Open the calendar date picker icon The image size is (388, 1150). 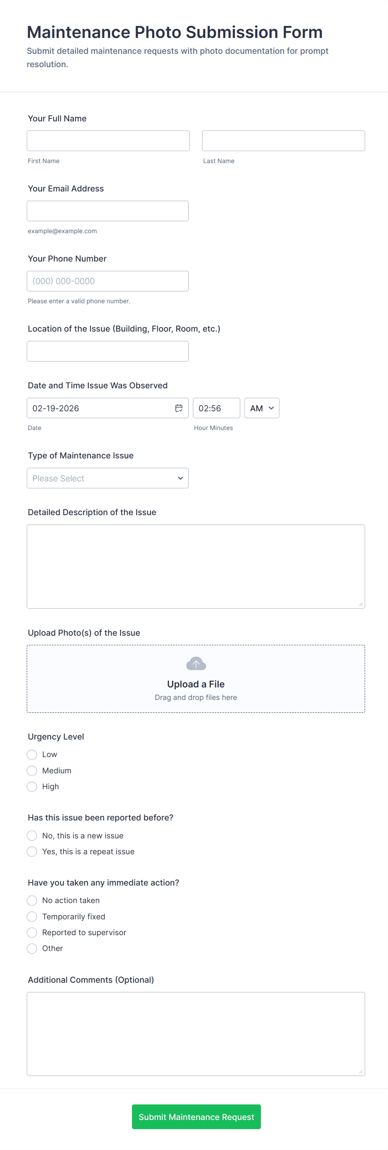pyautogui.click(x=179, y=408)
